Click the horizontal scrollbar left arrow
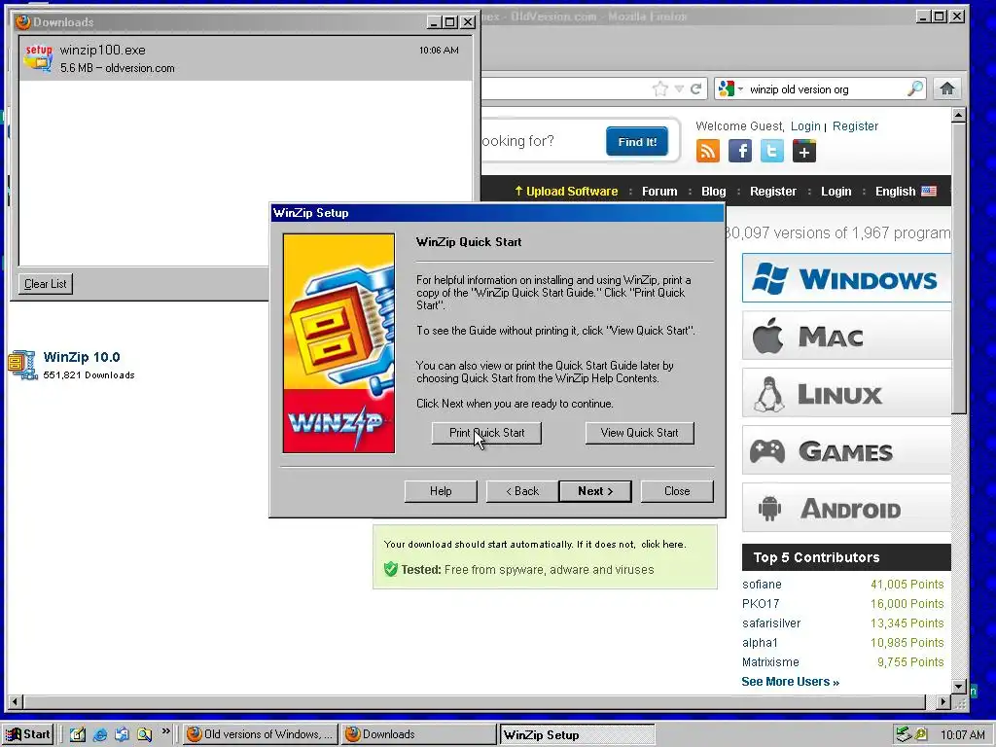Image resolution: width=996 pixels, height=747 pixels. point(17,702)
